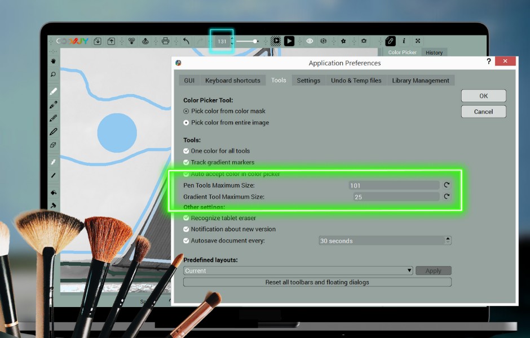Disable 'Notification about new version'
The image size is (530, 338).
coord(186,229)
